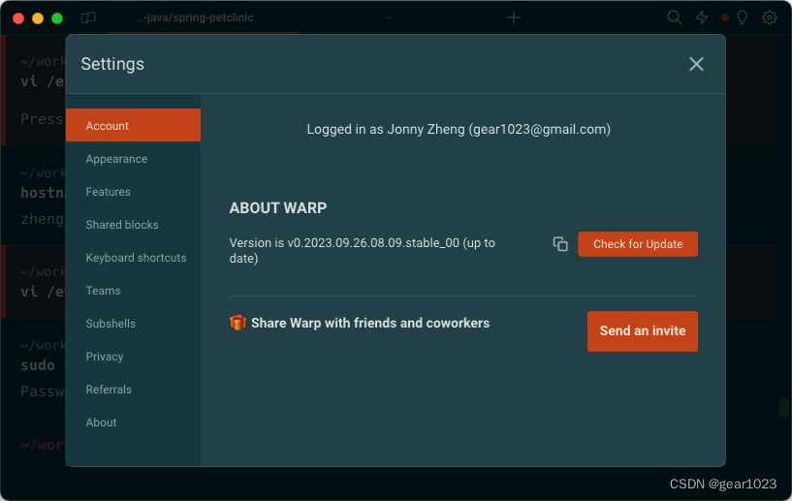Switch to the second tab labeled ~

tap(389, 17)
